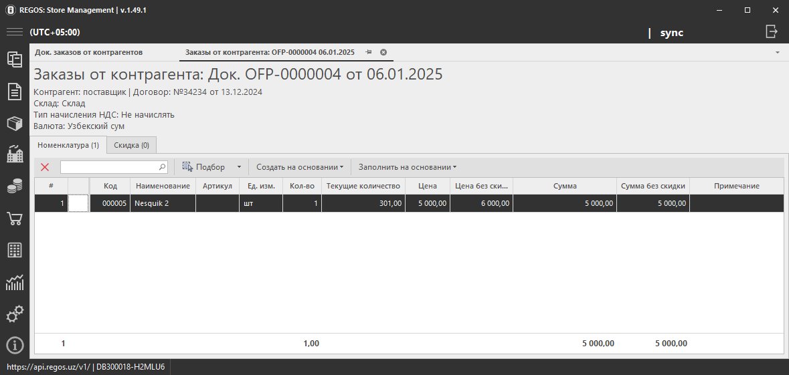
Task: Click the red X delete icon in toolbar
Action: 45,167
